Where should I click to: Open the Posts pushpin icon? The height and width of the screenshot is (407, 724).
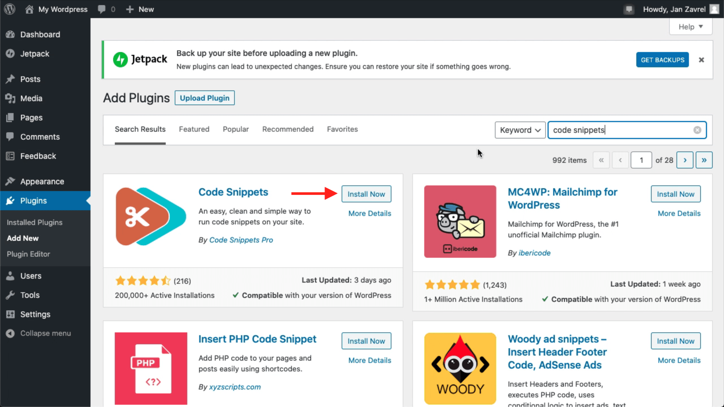click(x=10, y=79)
